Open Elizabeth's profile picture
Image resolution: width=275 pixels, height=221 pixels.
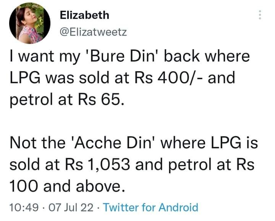tap(30, 23)
